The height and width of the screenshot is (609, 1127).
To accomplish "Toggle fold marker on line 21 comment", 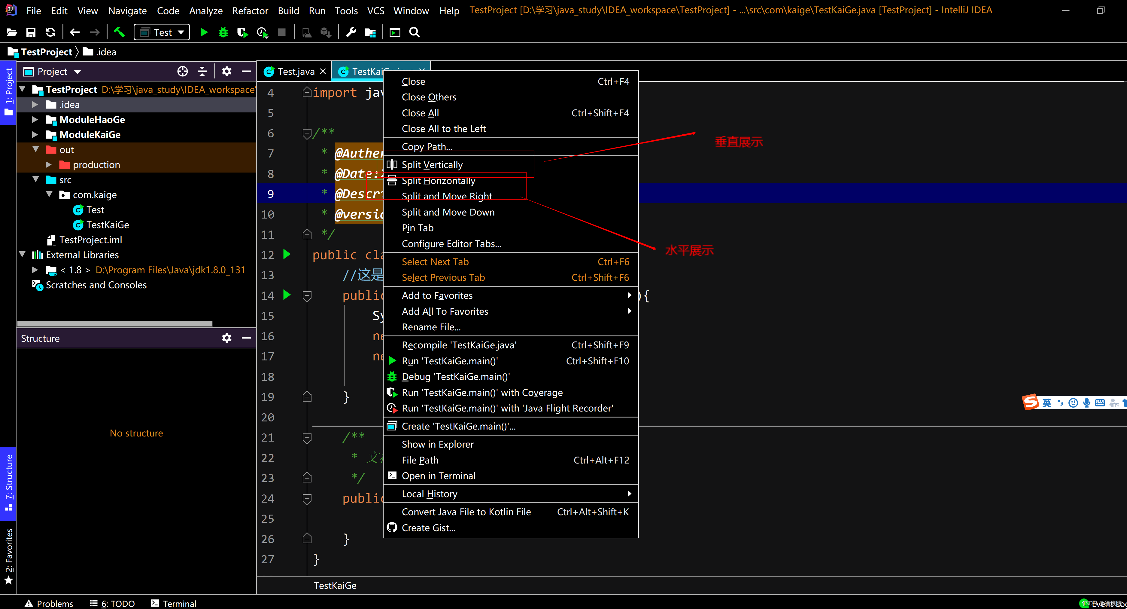I will (x=307, y=438).
